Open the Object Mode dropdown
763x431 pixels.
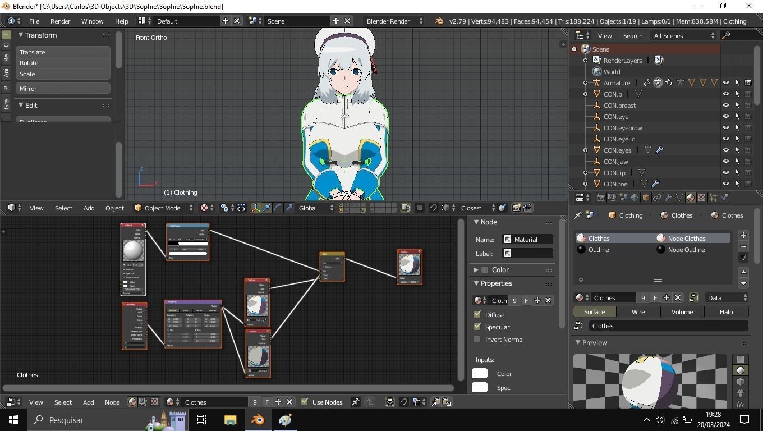(x=163, y=208)
